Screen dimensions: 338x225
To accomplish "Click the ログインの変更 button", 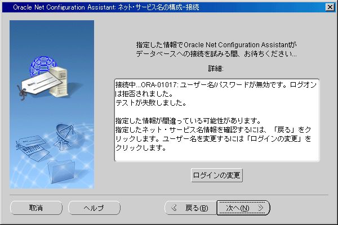I will pyautogui.click(x=217, y=175).
